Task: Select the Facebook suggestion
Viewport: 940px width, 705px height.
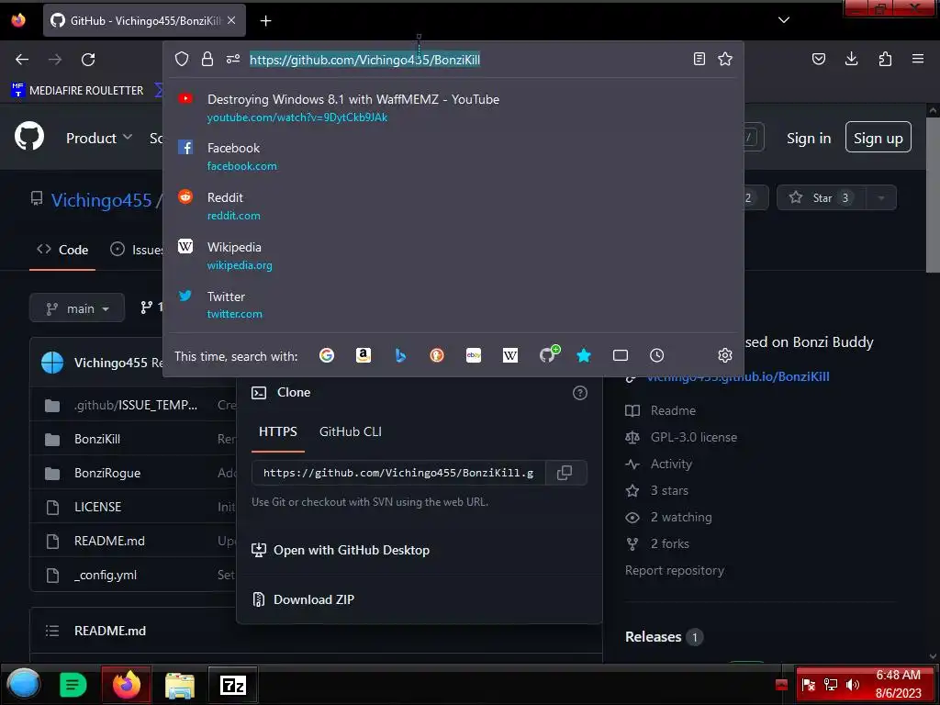Action: pyautogui.click(x=453, y=156)
